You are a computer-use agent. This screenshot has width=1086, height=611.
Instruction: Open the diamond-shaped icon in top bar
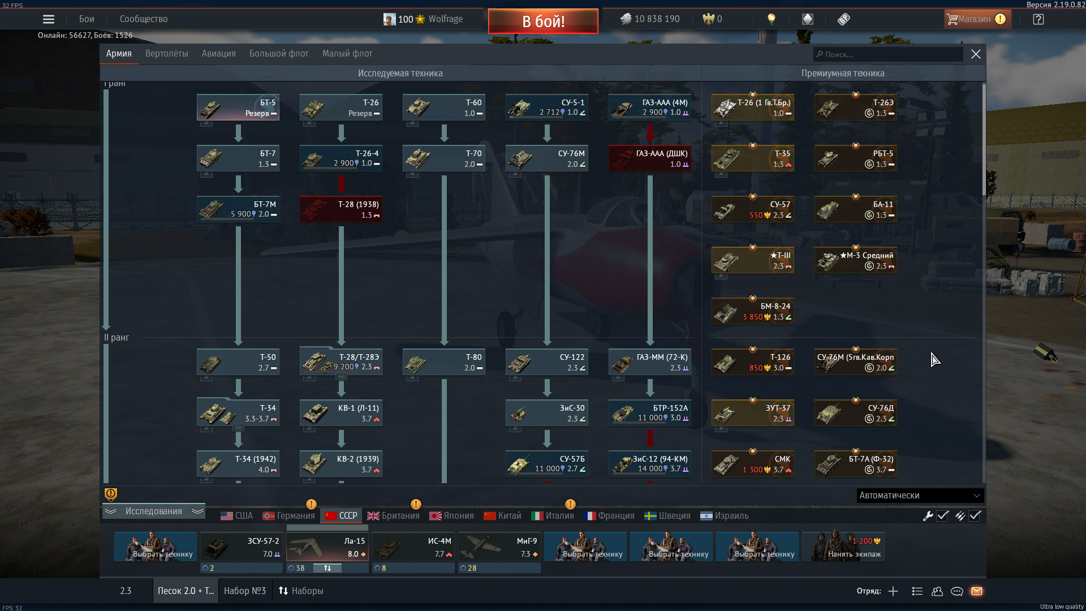[x=808, y=19]
